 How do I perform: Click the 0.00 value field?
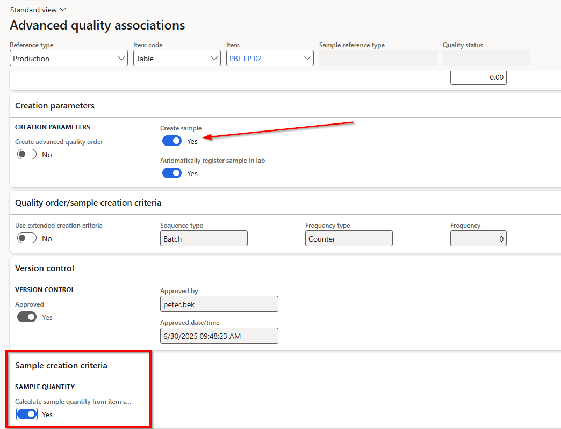(478, 77)
